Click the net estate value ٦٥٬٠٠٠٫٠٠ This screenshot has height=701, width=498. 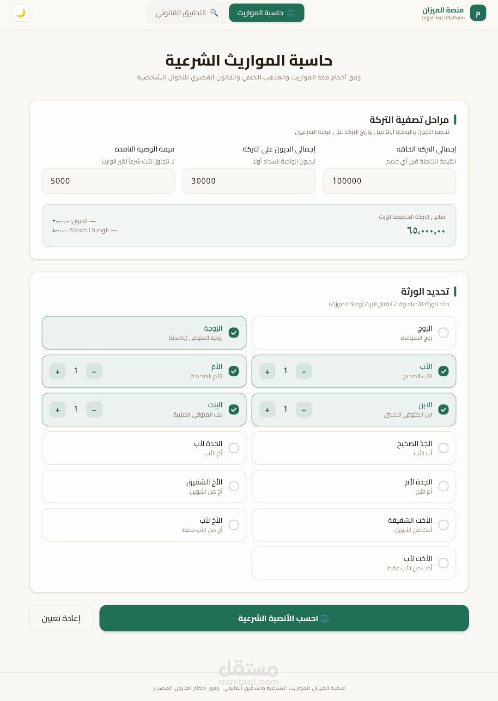click(x=426, y=230)
